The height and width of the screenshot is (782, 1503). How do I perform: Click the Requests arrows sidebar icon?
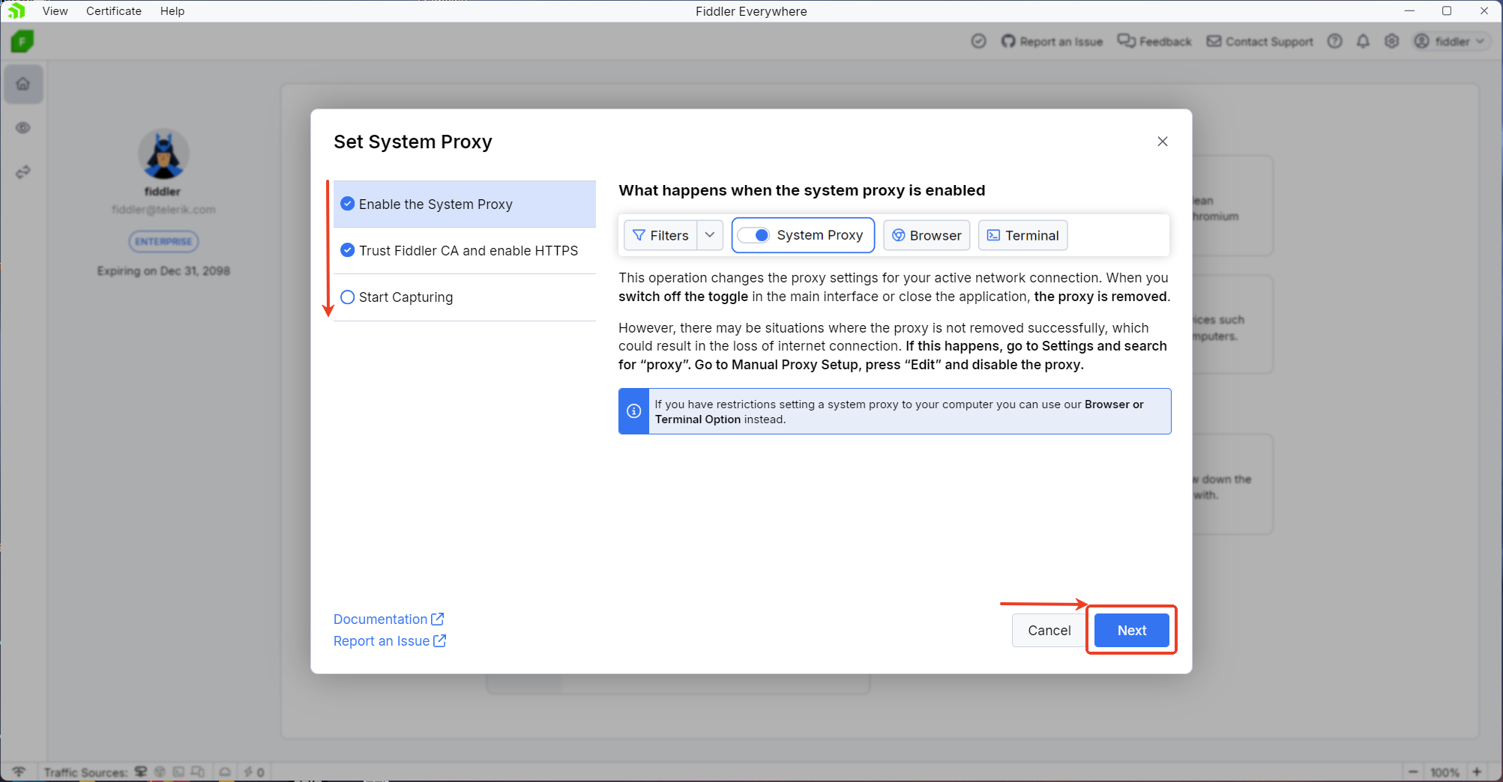pyautogui.click(x=23, y=172)
